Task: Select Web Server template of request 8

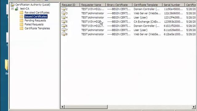Action: pos(147,34)
